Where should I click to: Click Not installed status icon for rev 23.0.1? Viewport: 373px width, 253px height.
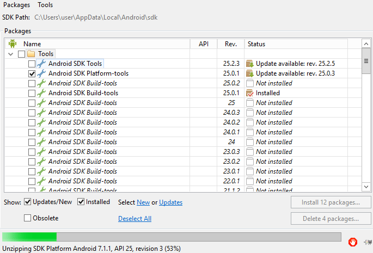[x=250, y=171]
